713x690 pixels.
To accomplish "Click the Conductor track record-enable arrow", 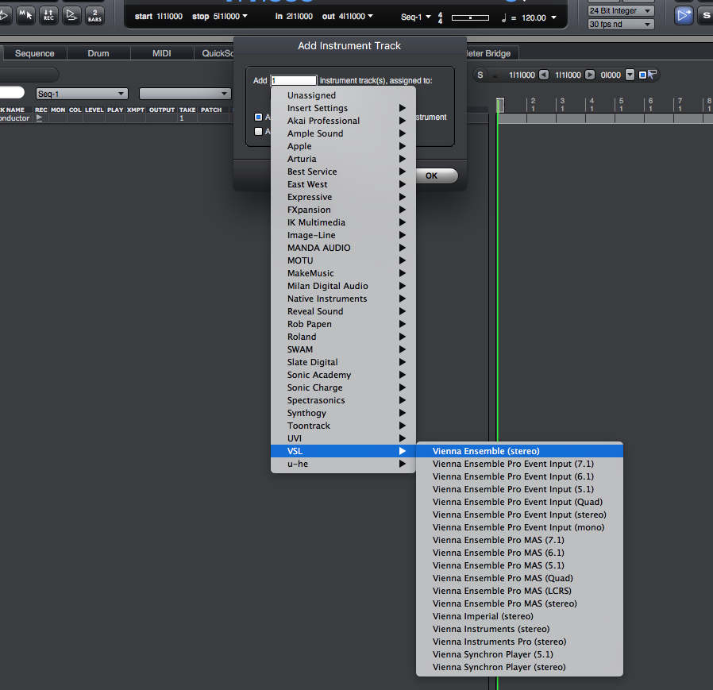I will coord(40,118).
